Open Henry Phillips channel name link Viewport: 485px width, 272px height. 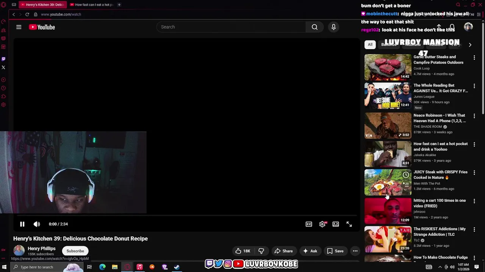click(42, 249)
